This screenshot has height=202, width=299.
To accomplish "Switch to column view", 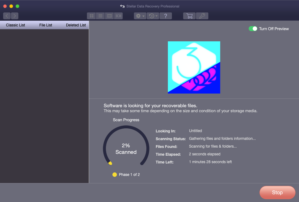I will [109, 16].
